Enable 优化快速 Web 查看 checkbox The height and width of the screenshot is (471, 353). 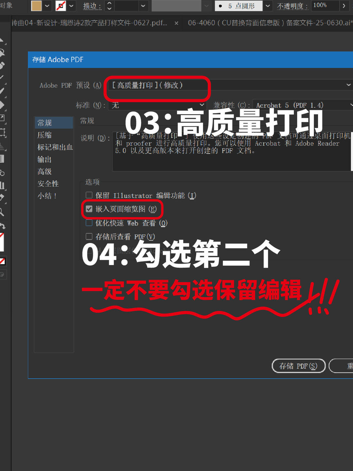tap(89, 223)
